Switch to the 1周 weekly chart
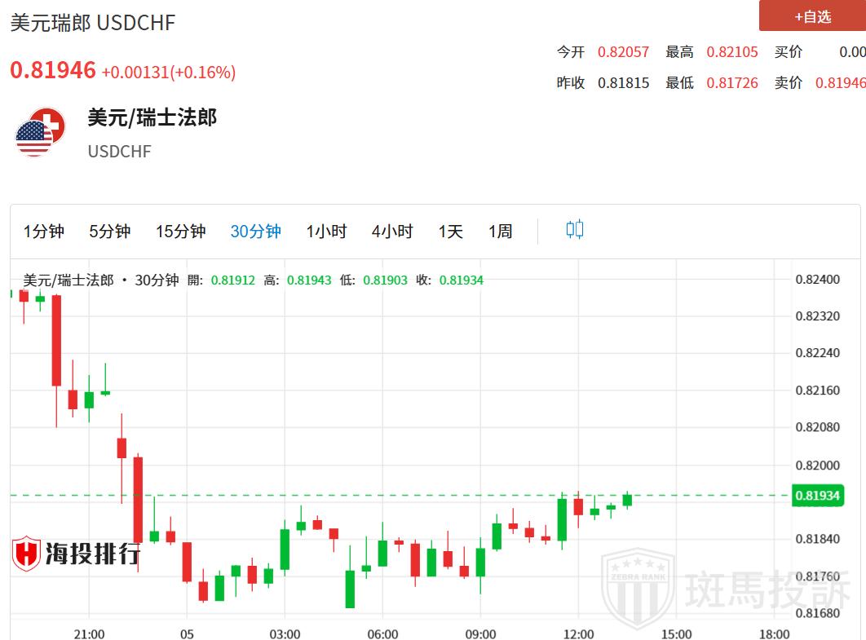866x640 pixels. [x=500, y=232]
